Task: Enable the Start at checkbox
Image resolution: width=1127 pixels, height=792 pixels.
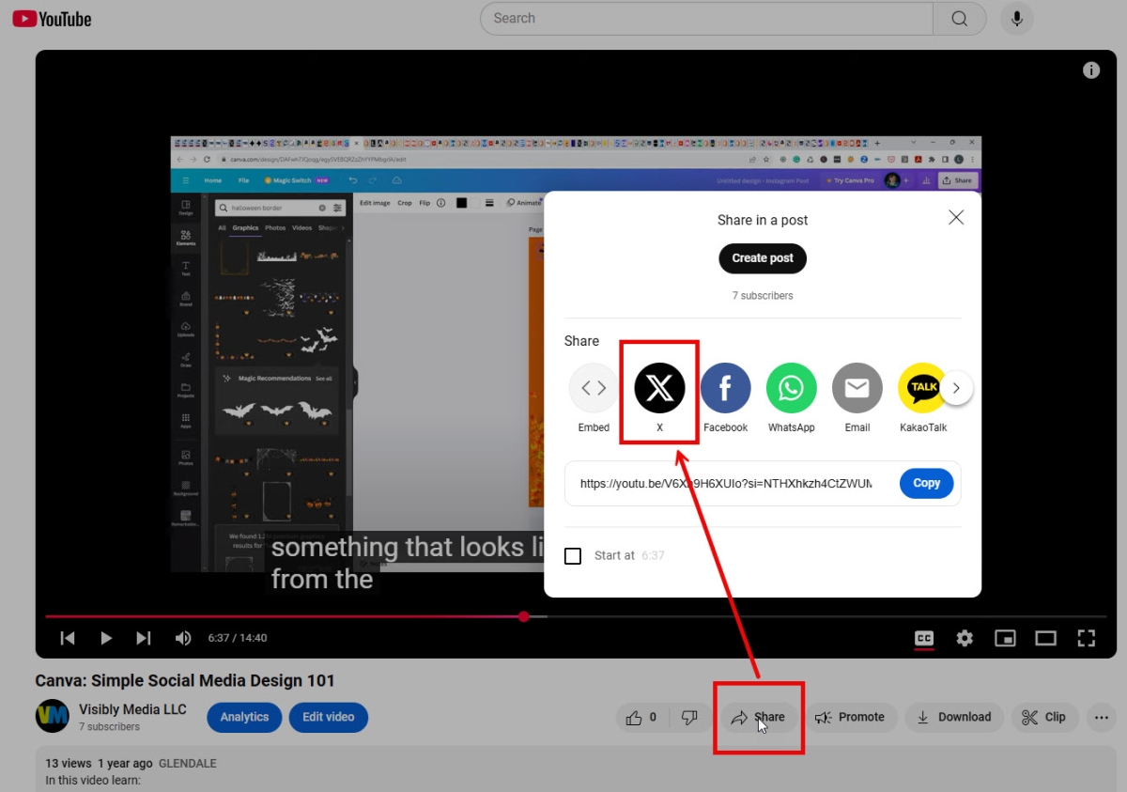Action: 573,556
